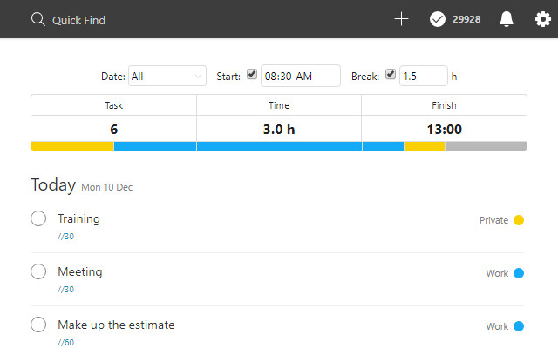Screen dimensions: 558x348
Task: Click //60 label under Make up the estimate
Action: pos(66,342)
